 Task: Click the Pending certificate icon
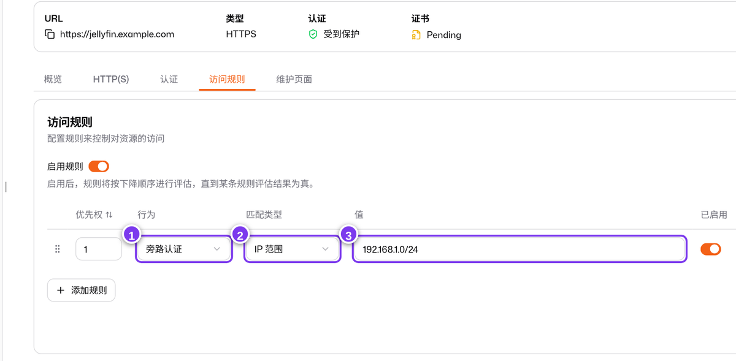click(x=416, y=35)
